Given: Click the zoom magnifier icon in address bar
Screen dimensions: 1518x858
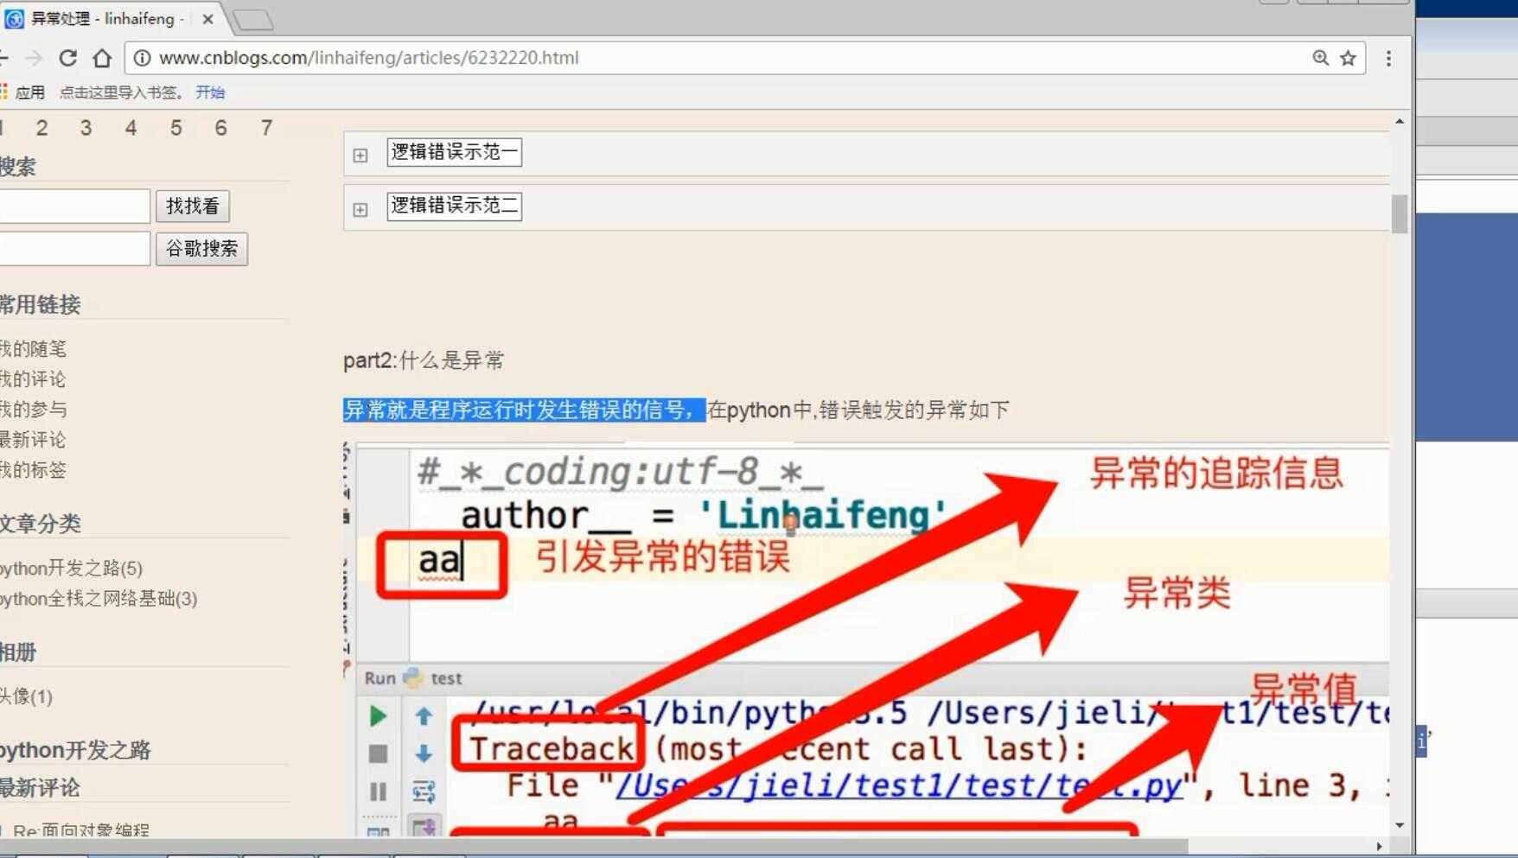Looking at the screenshot, I should click(x=1320, y=58).
